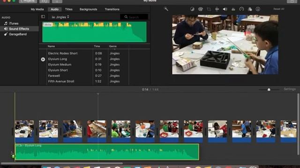
Task: Show the clip information inspector
Action: click(258, 9)
